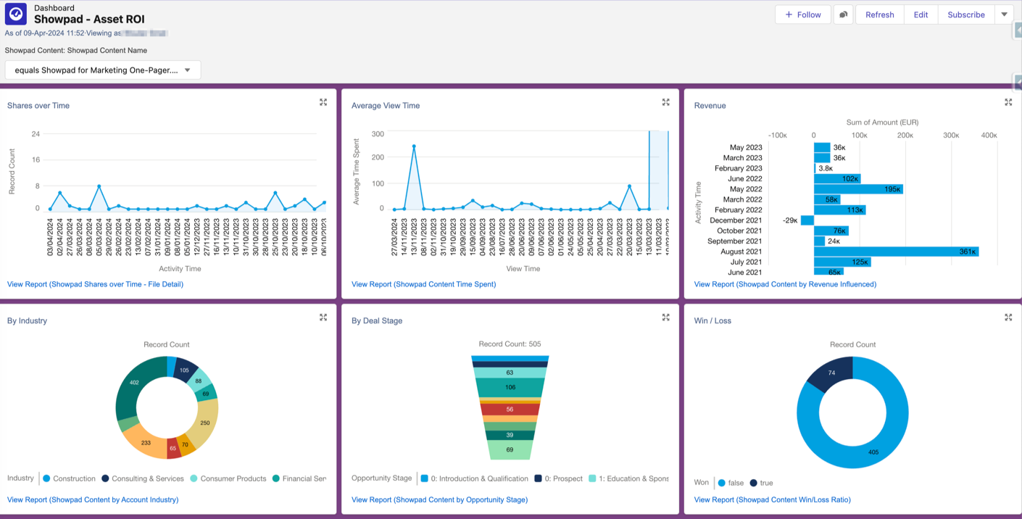Expand the Average View Time widget
Viewport: 1022px width, 519px height.
tap(666, 103)
